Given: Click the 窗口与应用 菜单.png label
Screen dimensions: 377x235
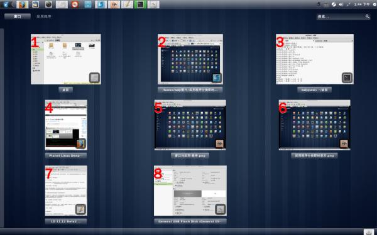Looking at the screenshot, I should 190,155.
